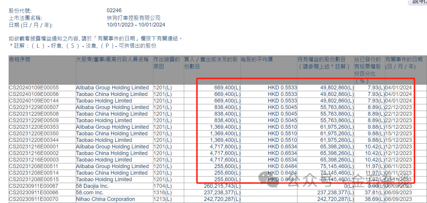The image size is (427, 203).
Task: Select HKD 0.5533 in row CS20240109E00055
Action: click(x=282, y=88)
